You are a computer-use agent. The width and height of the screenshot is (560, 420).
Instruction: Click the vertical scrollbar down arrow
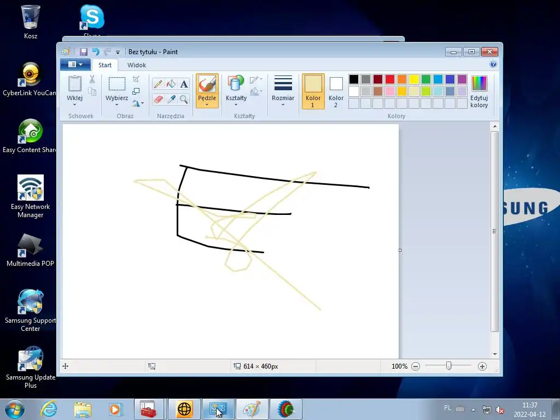tap(494, 354)
